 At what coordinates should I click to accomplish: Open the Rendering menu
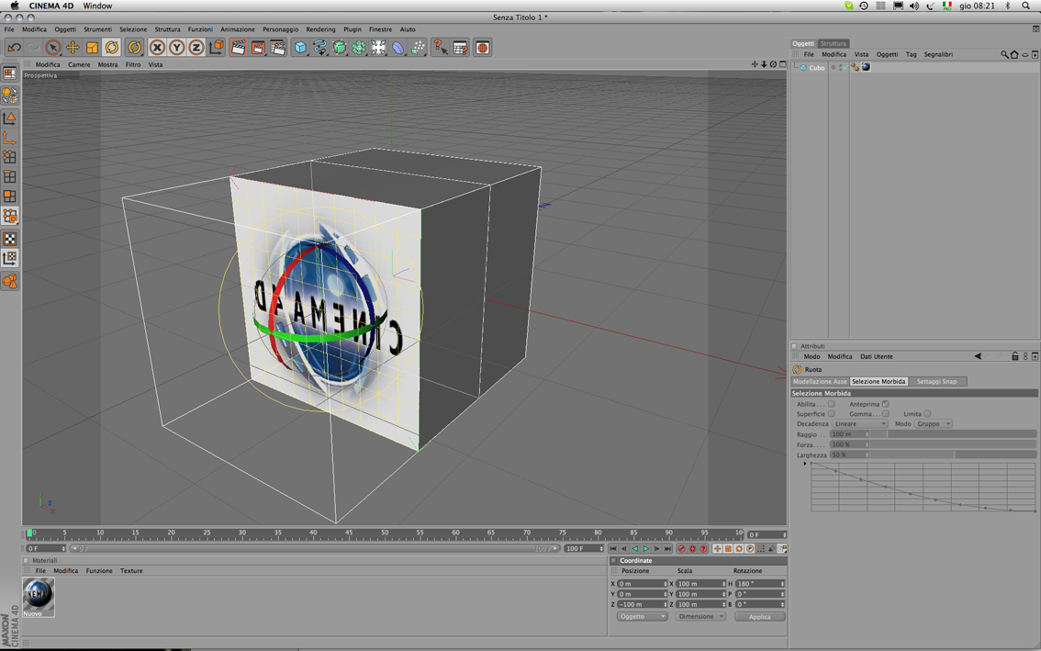coord(320,29)
